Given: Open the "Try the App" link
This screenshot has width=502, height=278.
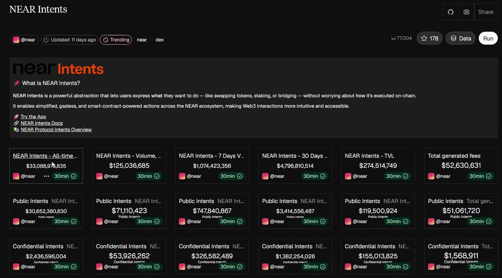Looking at the screenshot, I should tap(33, 117).
